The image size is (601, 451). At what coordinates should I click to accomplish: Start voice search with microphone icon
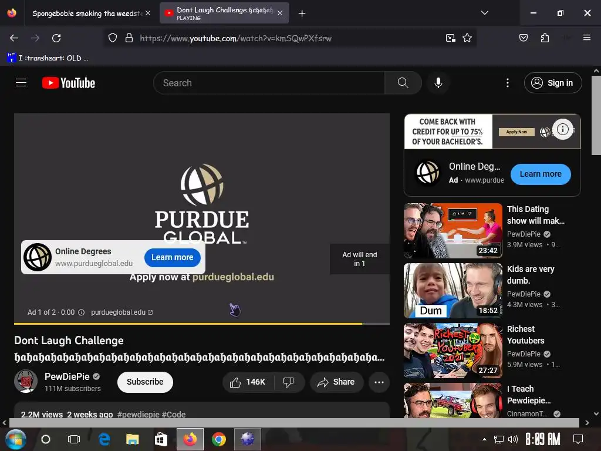click(438, 83)
